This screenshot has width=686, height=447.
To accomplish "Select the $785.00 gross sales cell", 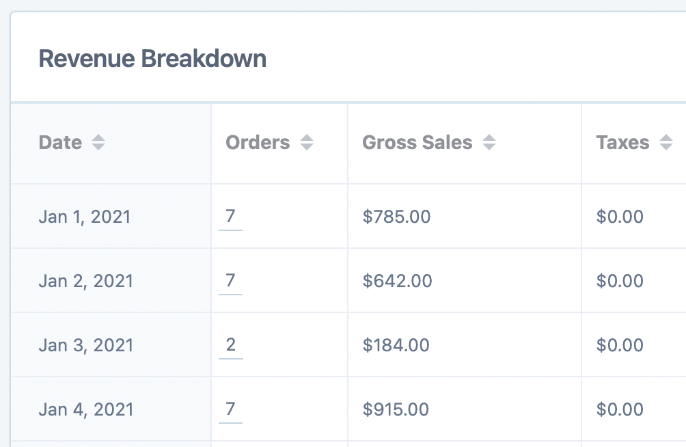I will tap(397, 216).
